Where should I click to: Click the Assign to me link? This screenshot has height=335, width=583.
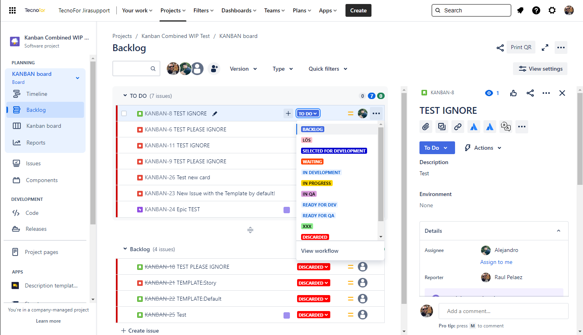coord(496,262)
